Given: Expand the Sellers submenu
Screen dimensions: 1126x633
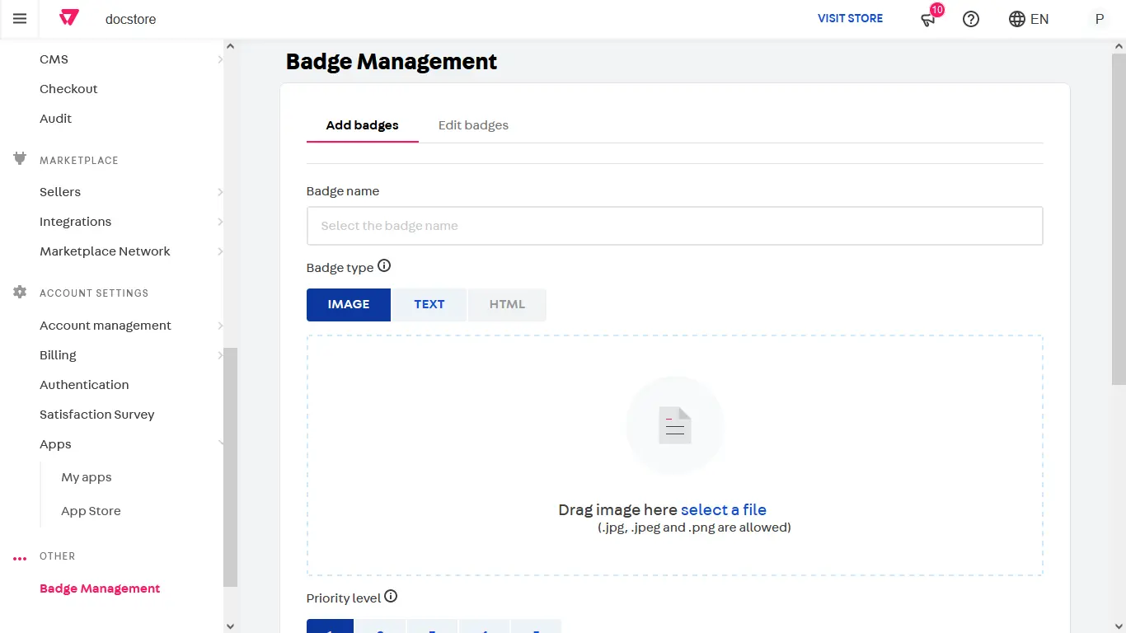Looking at the screenshot, I should pos(219,192).
